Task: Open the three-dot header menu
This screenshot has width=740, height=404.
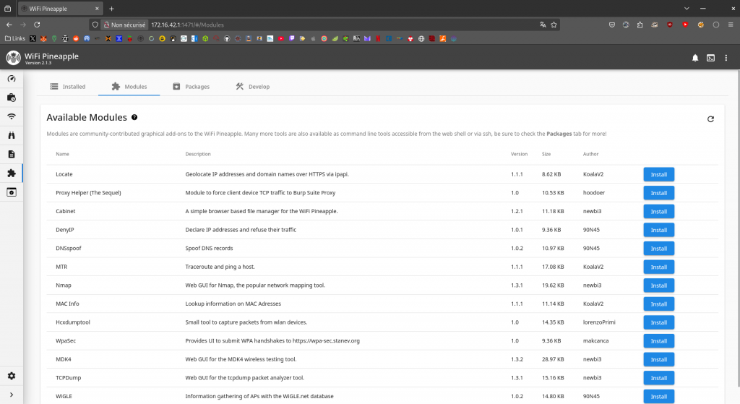Action: pyautogui.click(x=726, y=58)
